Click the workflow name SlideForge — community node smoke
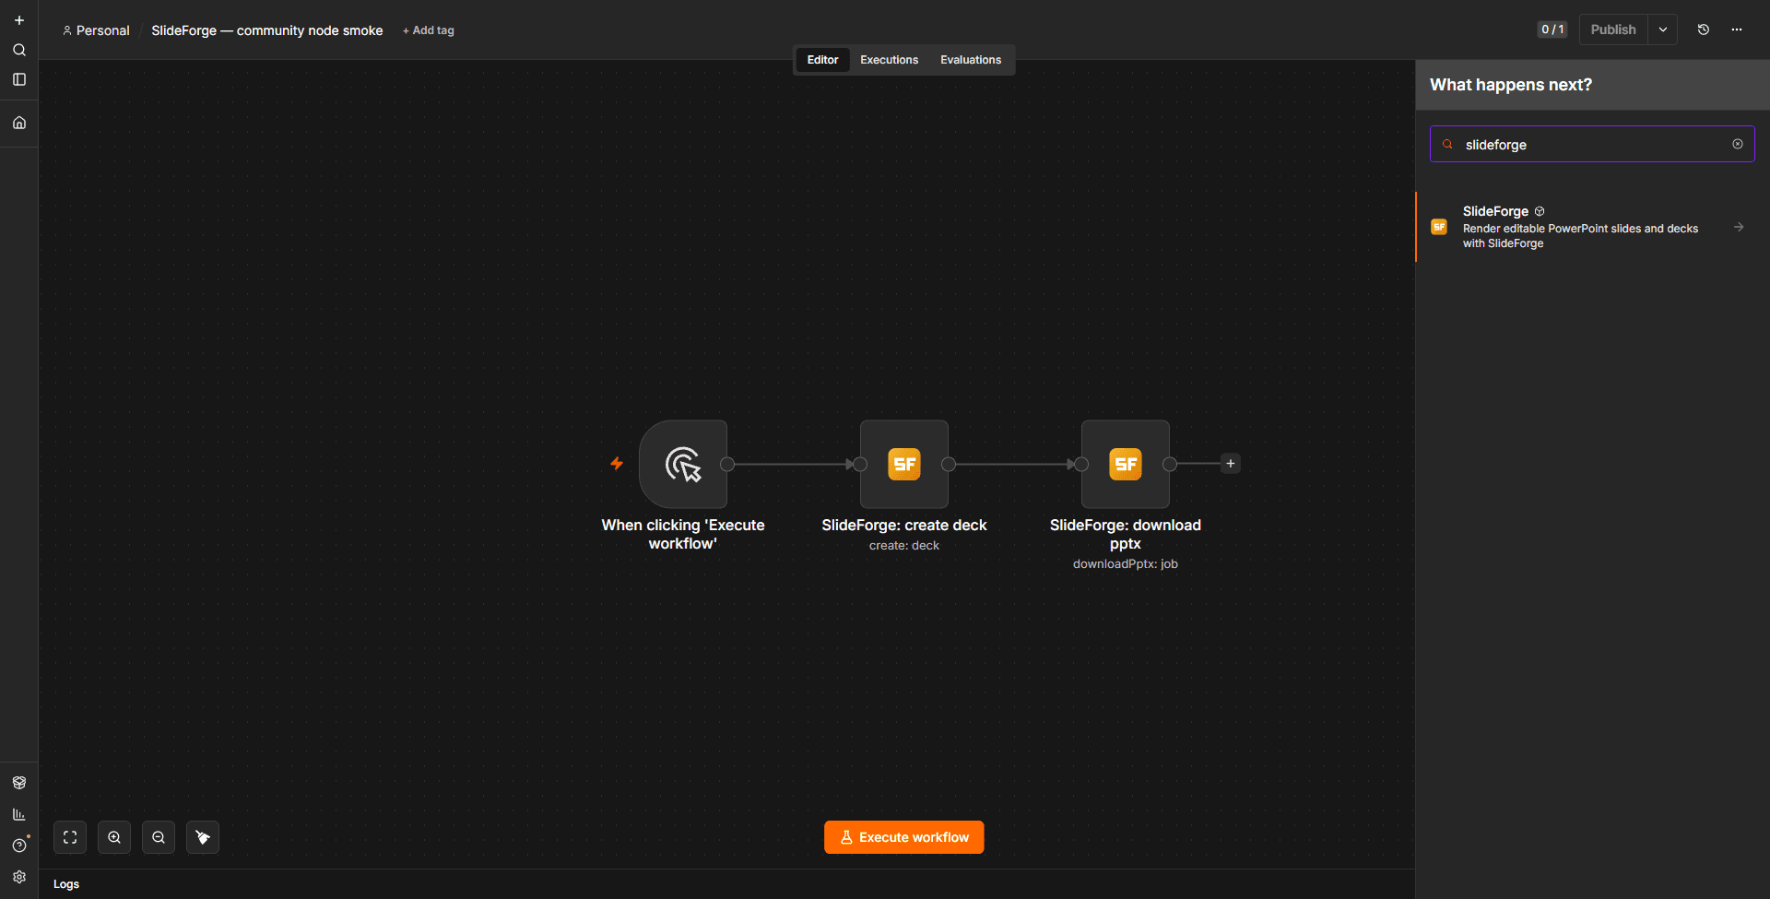The width and height of the screenshot is (1770, 899). point(267,30)
